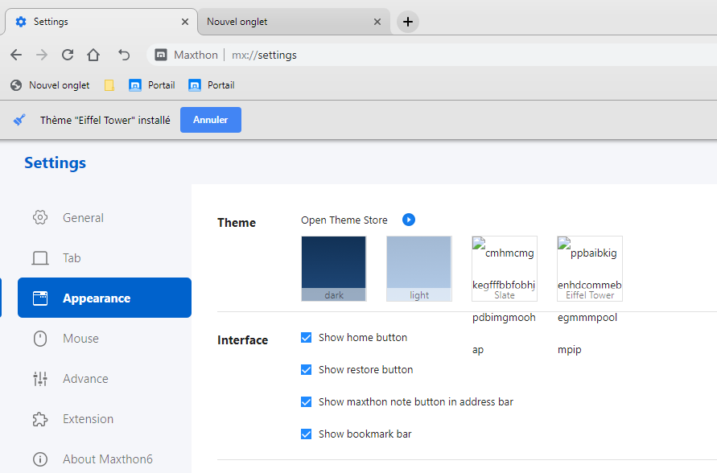Uncheck Show home button
This screenshot has height=473, width=717.
(307, 337)
